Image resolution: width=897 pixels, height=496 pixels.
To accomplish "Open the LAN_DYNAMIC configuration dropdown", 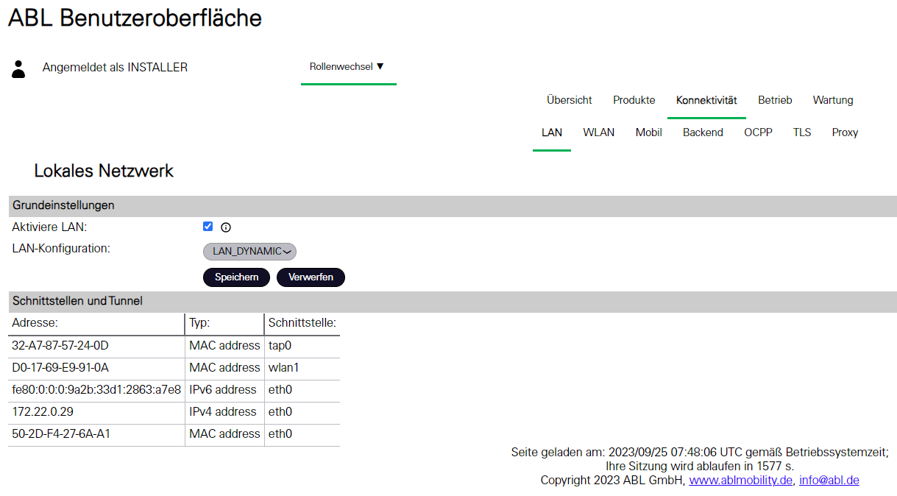I will pos(249,252).
